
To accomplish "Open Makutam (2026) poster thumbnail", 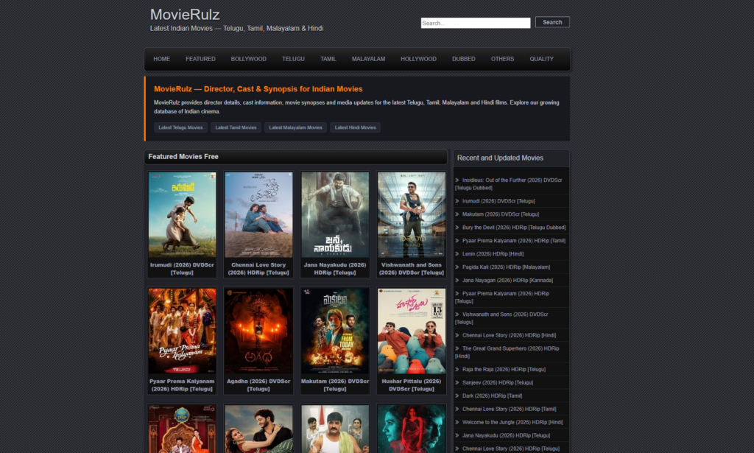I will tap(335, 331).
